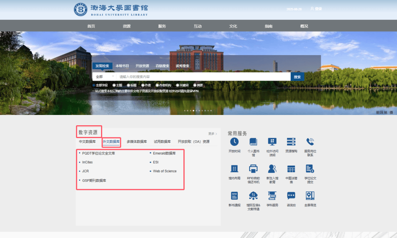Select the 主题 radio button

114,85
